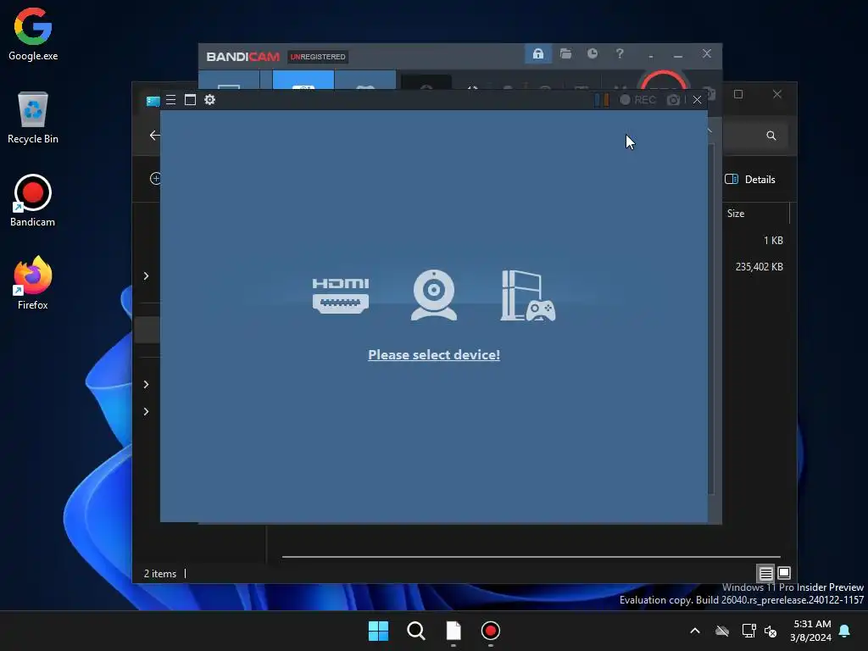
Task: Click the 235,402 KB size cell
Action: 759,267
